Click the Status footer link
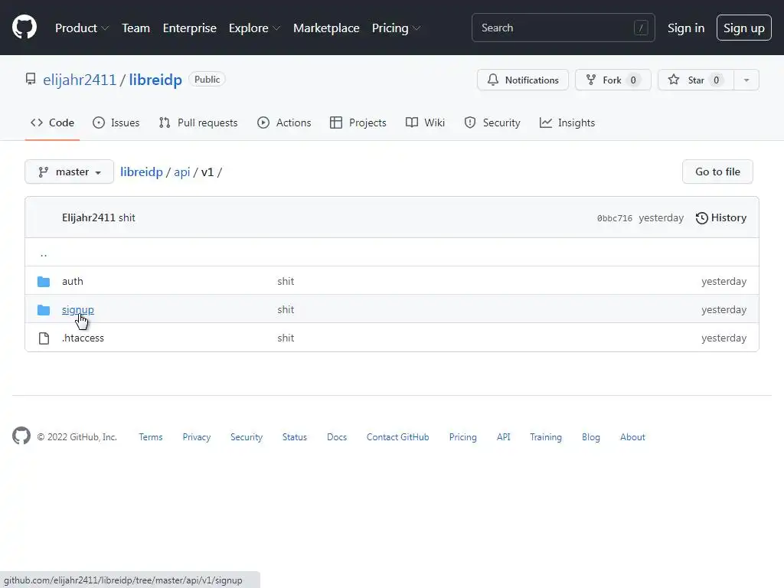Viewport: 784px width, 588px height. [295, 437]
